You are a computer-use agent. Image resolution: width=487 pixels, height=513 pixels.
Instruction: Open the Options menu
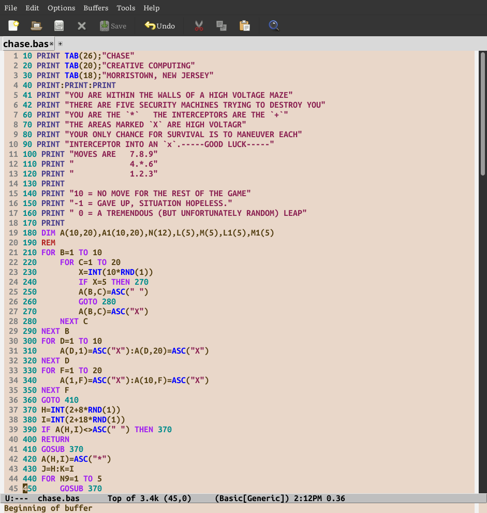pyautogui.click(x=61, y=8)
